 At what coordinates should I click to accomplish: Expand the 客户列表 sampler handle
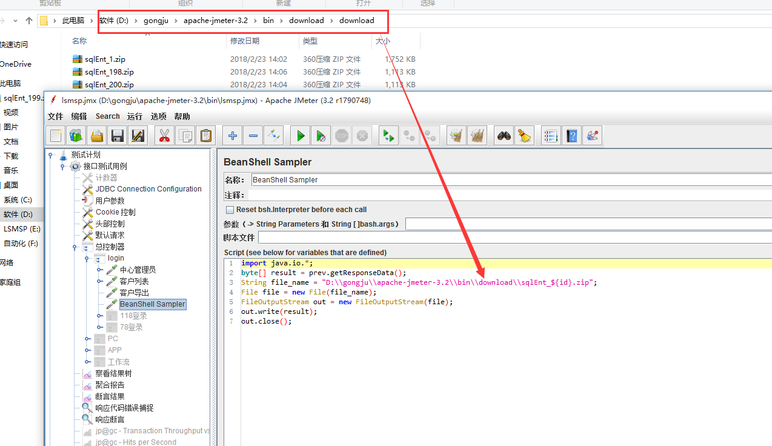(x=99, y=281)
